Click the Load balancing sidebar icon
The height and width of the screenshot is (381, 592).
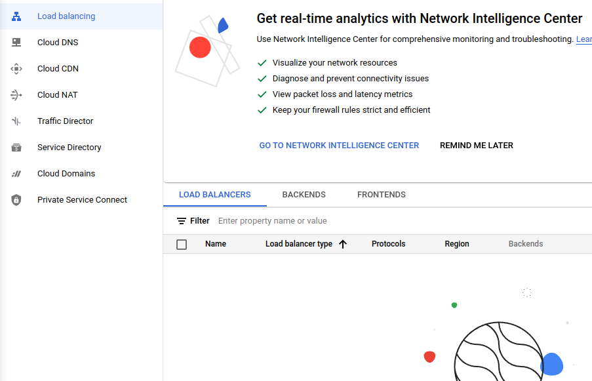[x=16, y=16]
